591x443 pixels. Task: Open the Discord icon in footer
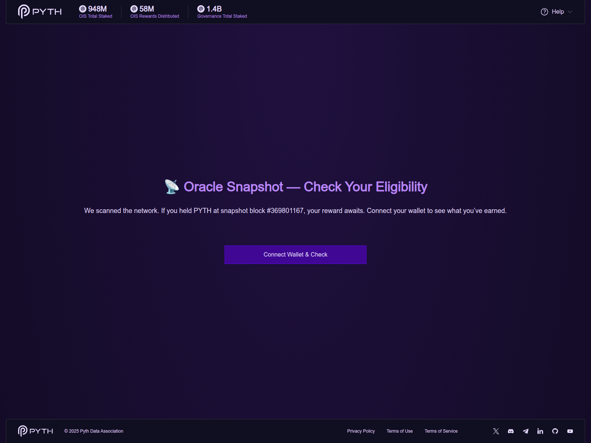(x=511, y=431)
